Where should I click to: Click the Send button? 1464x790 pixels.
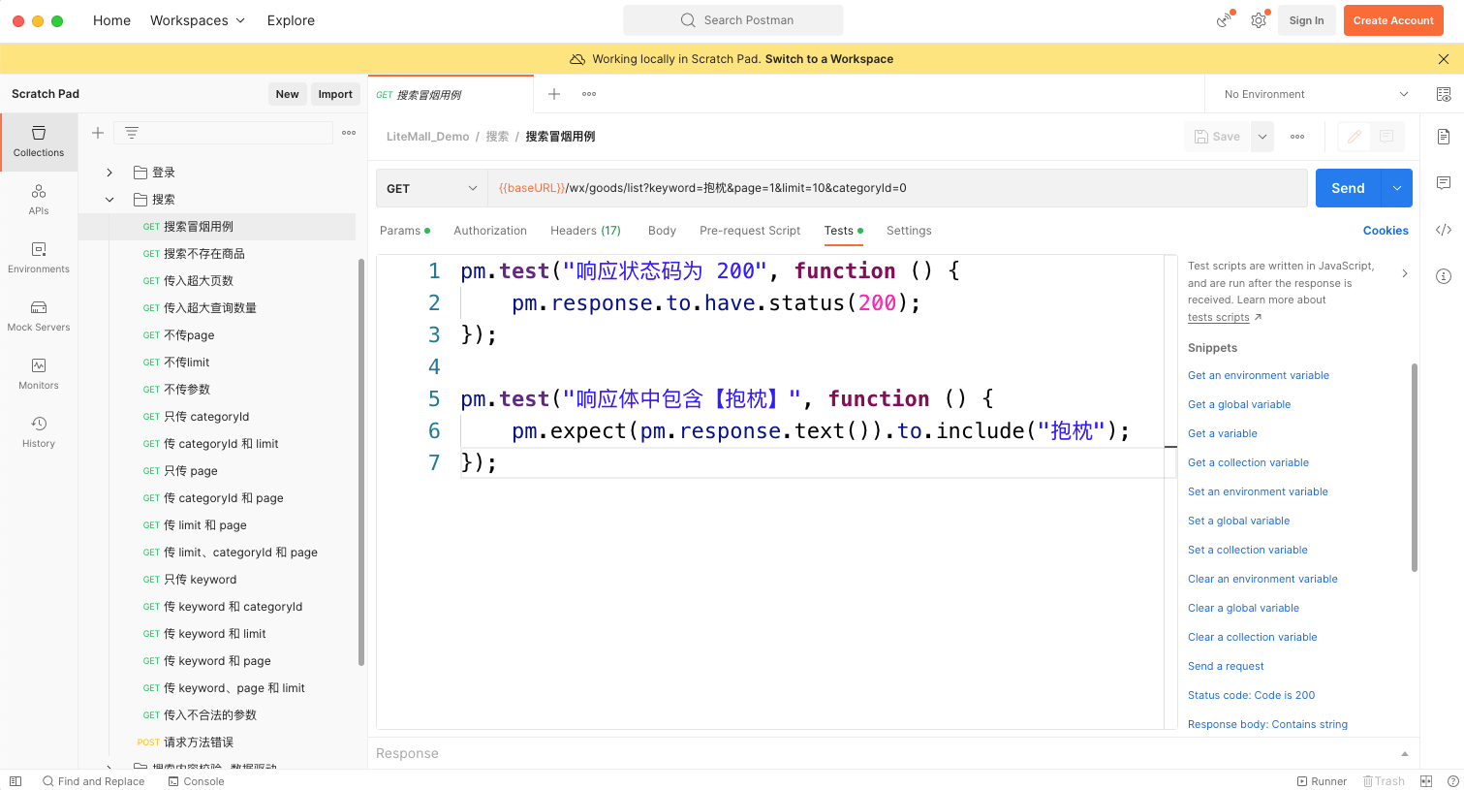click(1348, 188)
